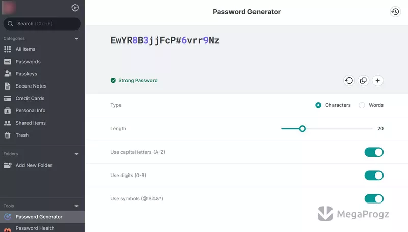Image resolution: width=408 pixels, height=232 pixels.
Task: Collapse the Categories section chevron
Action: point(76,38)
